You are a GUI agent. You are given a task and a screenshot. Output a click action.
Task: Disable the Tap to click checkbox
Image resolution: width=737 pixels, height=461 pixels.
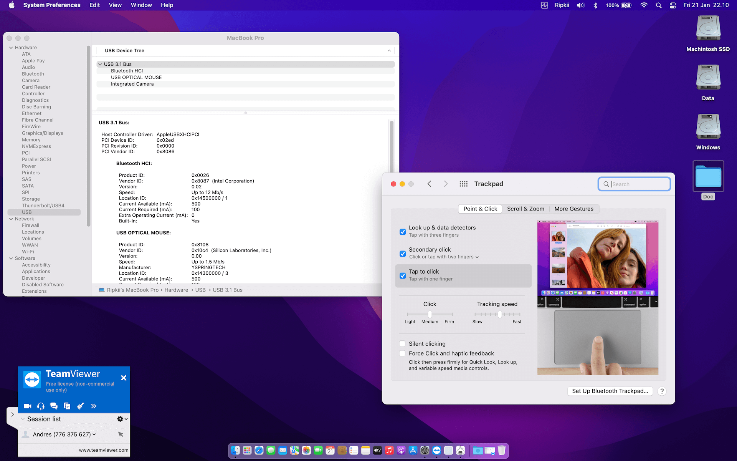[x=403, y=275]
